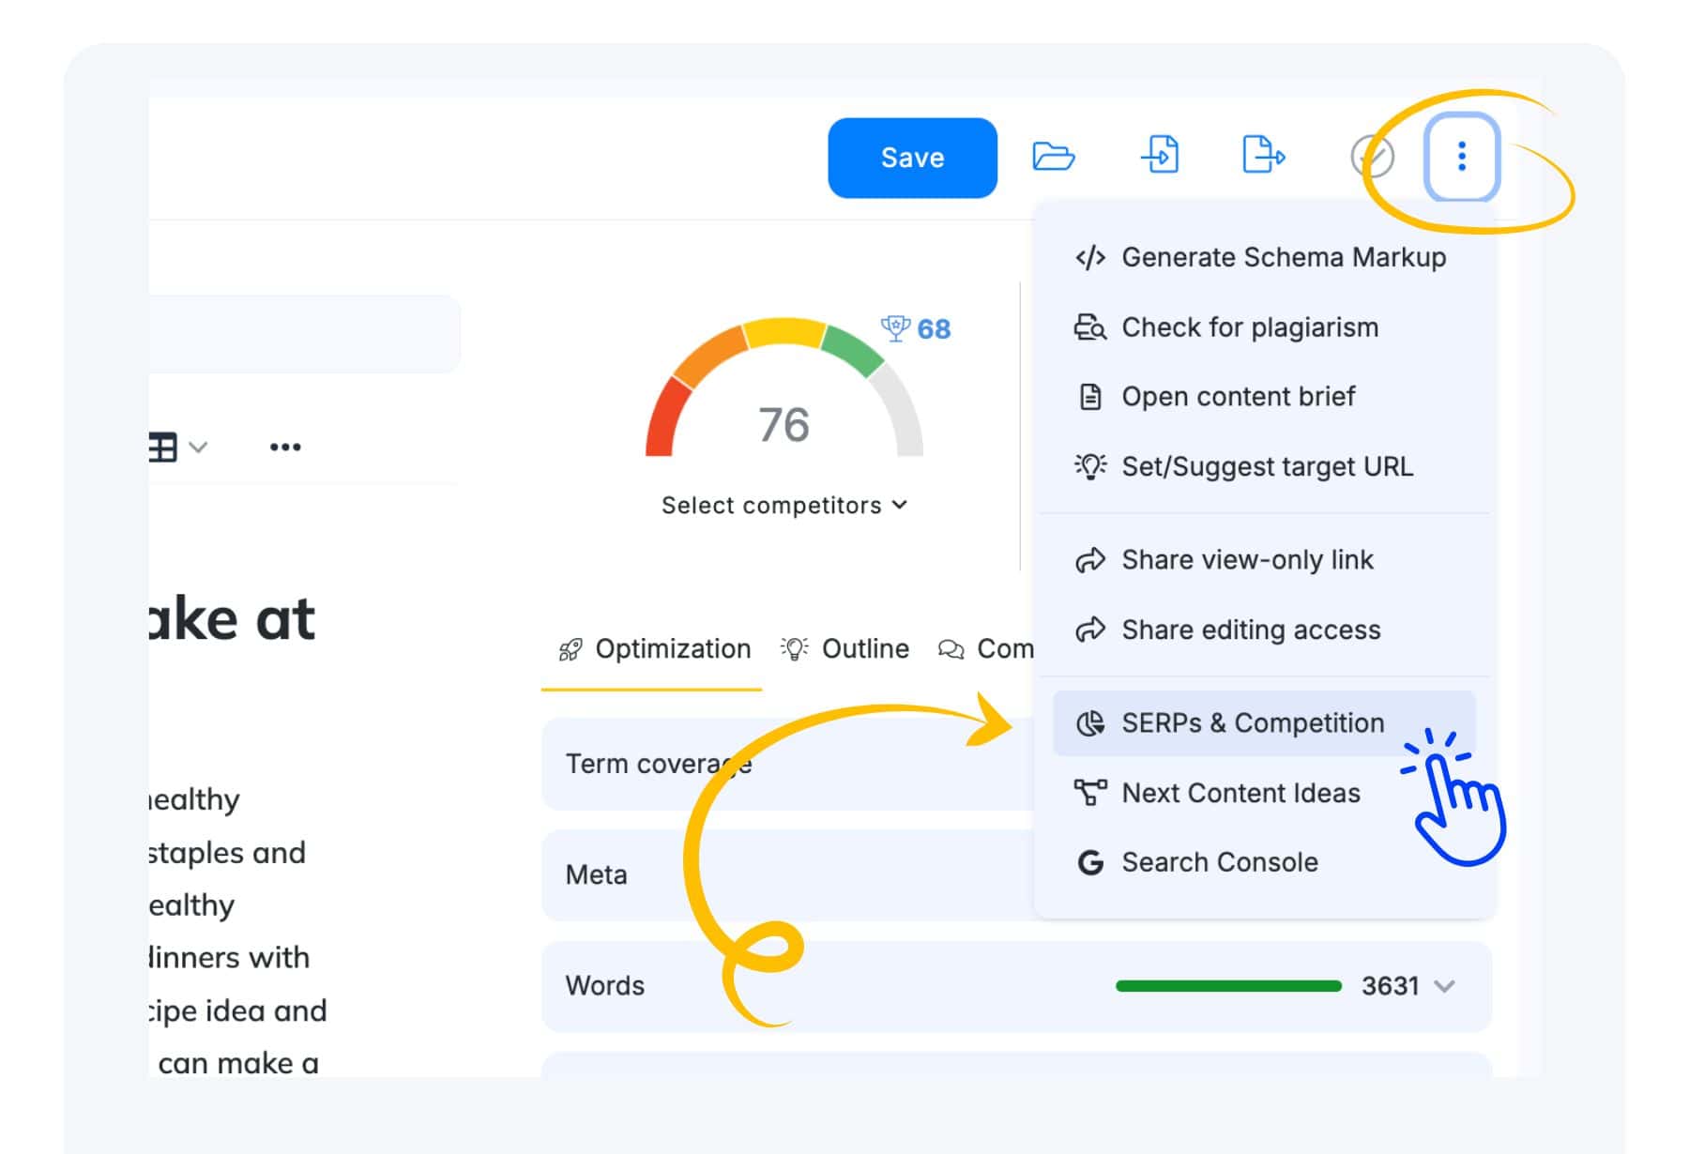The image size is (1689, 1154).
Task: Open SERPs & Competition
Action: click(1264, 723)
